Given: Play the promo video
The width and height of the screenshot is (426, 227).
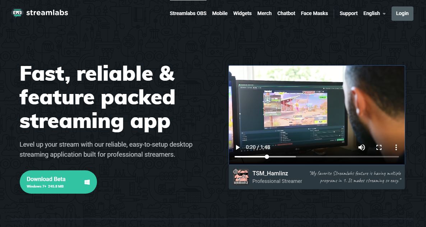Looking at the screenshot, I should (237, 147).
